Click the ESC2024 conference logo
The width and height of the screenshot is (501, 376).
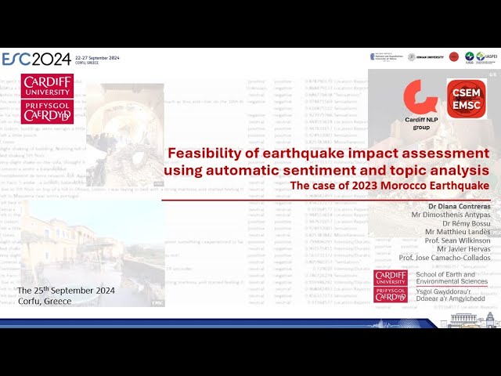pos(37,59)
